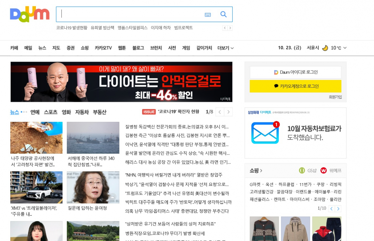The height and width of the screenshot is (241, 374).
Task: Open 웹툰 from the navigation menu
Action: pyautogui.click(x=122, y=48)
